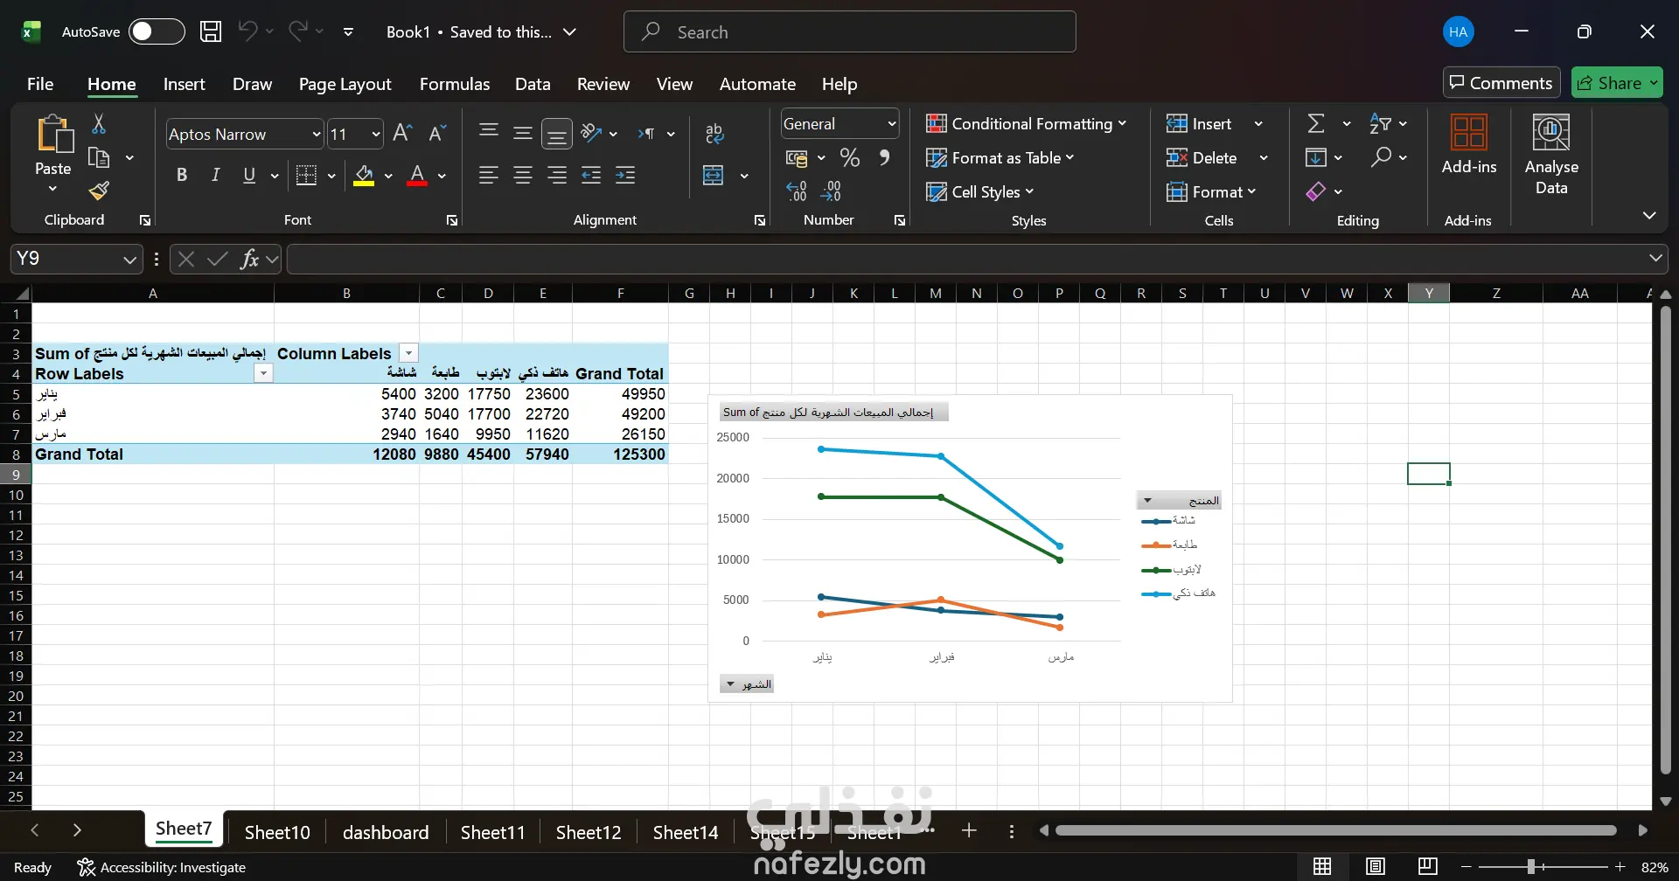The height and width of the screenshot is (881, 1679).
Task: Click the Save disk icon
Action: point(211,32)
